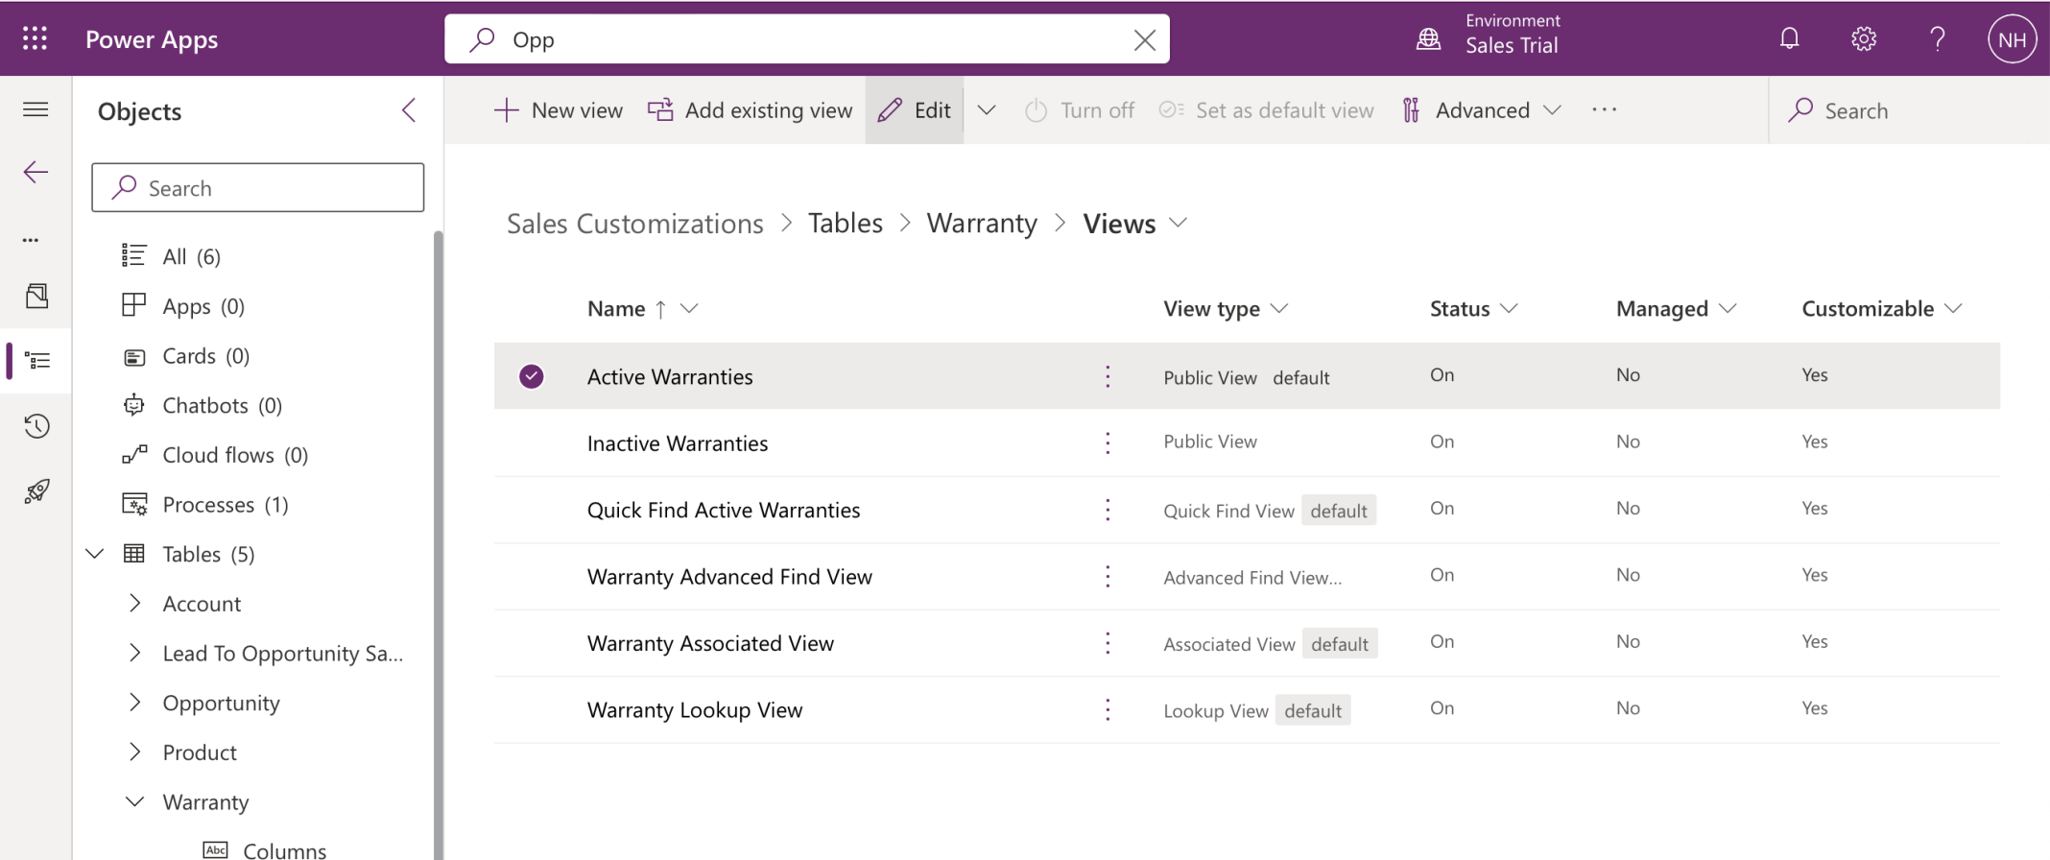Expand the Account table tree item
Viewport: 2050px width, 860px height.
tap(135, 603)
